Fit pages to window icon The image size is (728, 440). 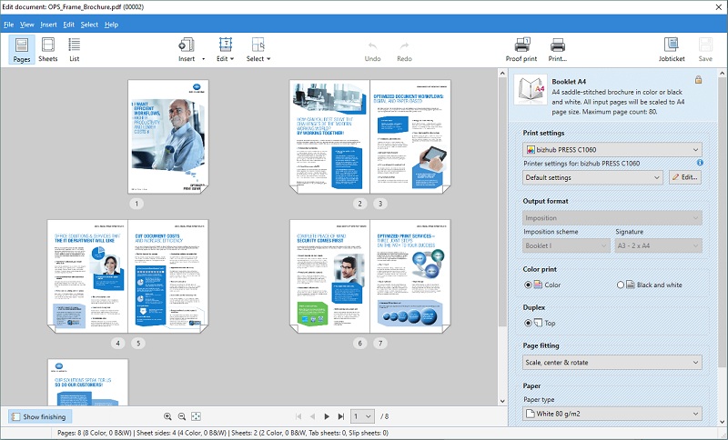coord(196,416)
